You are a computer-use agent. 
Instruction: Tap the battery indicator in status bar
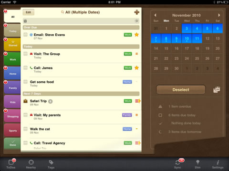pyautogui.click(x=226, y=2)
